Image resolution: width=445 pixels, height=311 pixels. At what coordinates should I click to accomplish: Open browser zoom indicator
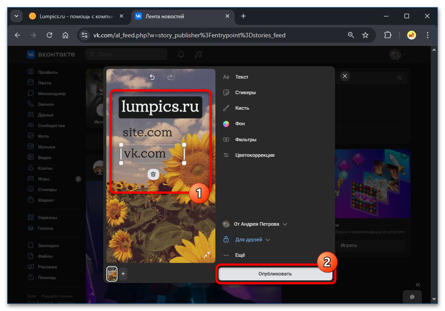(351, 35)
